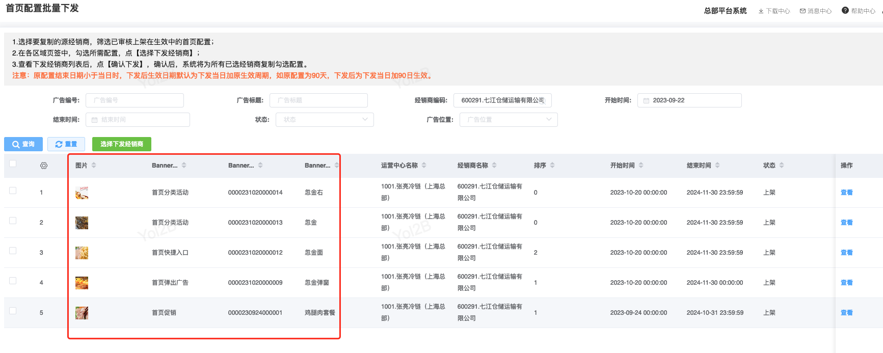Click the 查询 search button
The height and width of the screenshot is (353, 883).
coord(23,144)
